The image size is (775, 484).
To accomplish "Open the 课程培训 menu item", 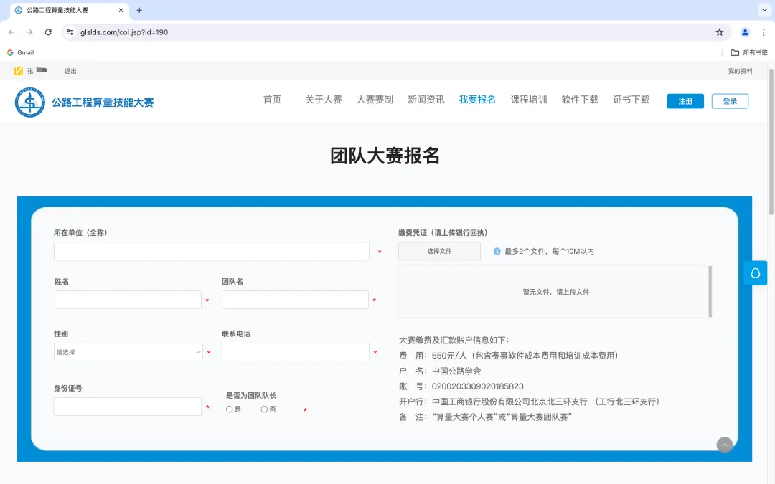I will click(529, 100).
